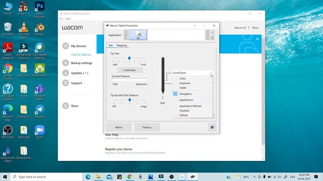323x181 pixels.
Task: Open Backup settings in Wacom sidebar
Action: (x=77, y=63)
